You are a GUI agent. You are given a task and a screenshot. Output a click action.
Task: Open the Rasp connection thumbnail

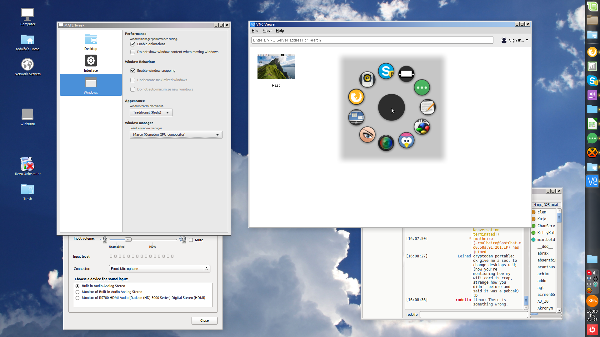click(x=276, y=67)
